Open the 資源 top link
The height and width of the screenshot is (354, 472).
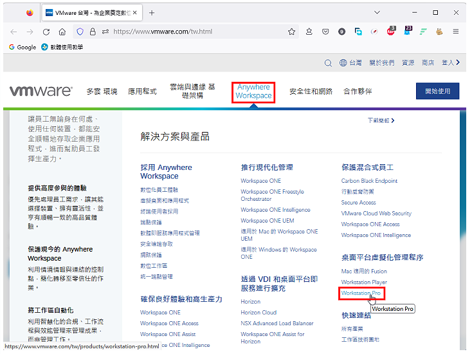click(408, 62)
